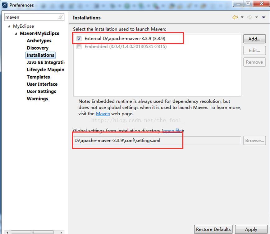Select MyEclipse tree item
Screen dimensions: 270x234
click(x=23, y=26)
